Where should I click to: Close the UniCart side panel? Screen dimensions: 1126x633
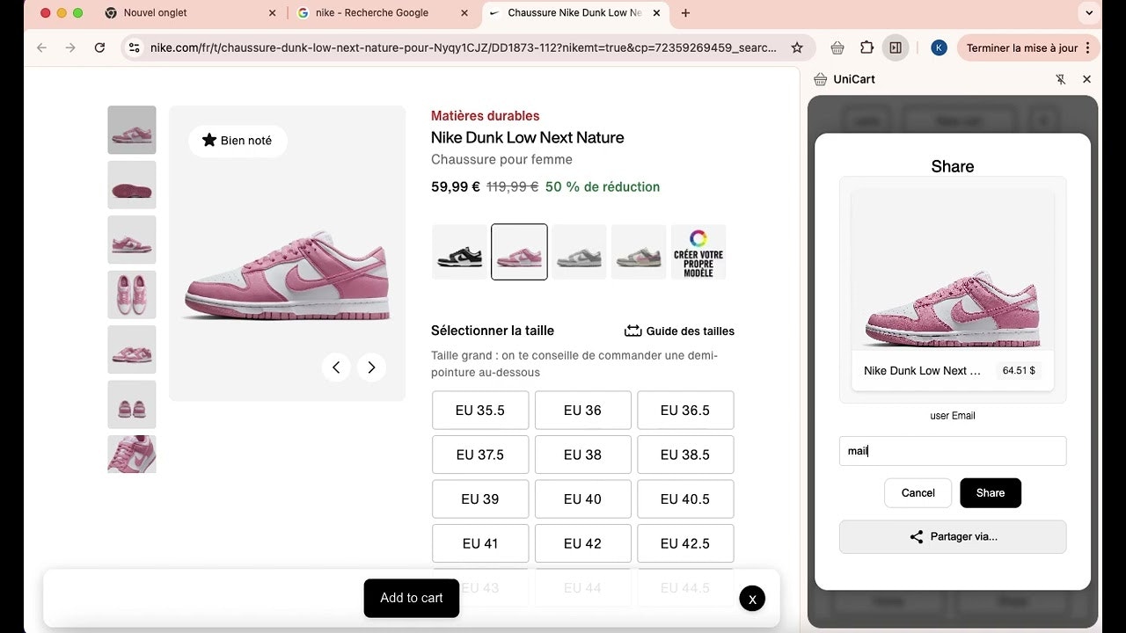point(1086,79)
